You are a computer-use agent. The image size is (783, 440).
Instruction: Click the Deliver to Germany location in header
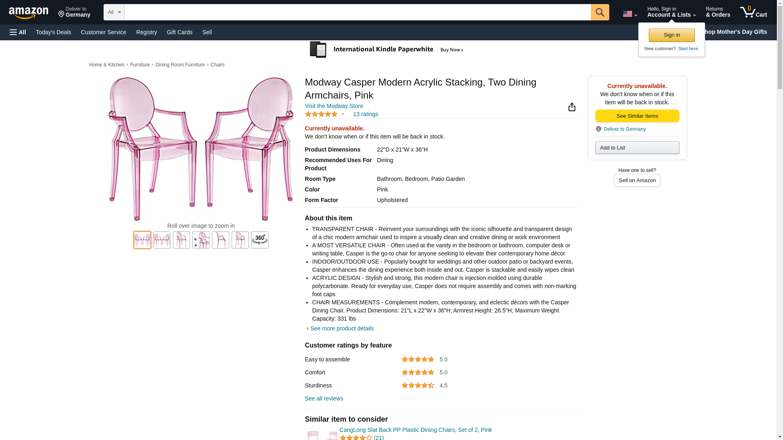[74, 12]
